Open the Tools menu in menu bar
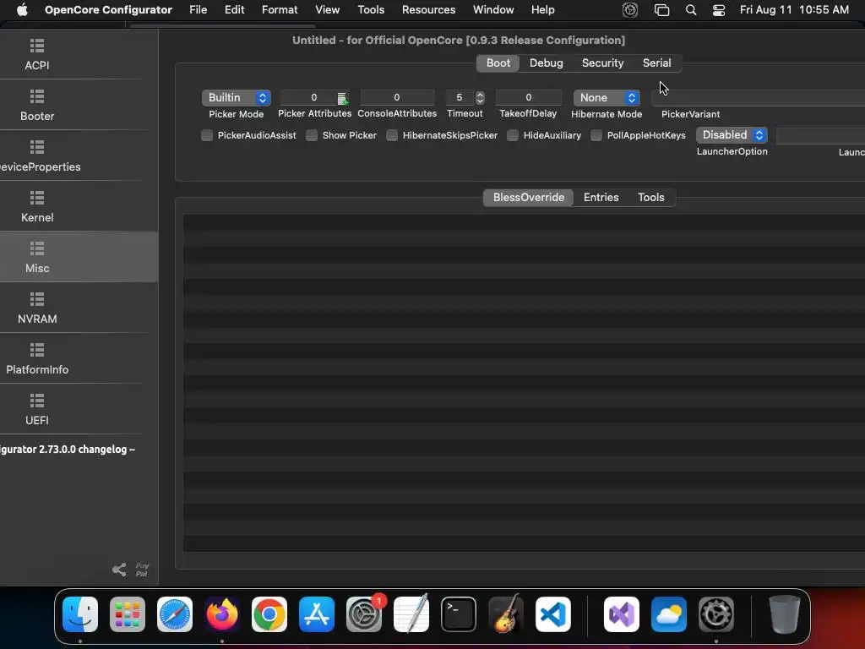865x649 pixels. pos(371,10)
